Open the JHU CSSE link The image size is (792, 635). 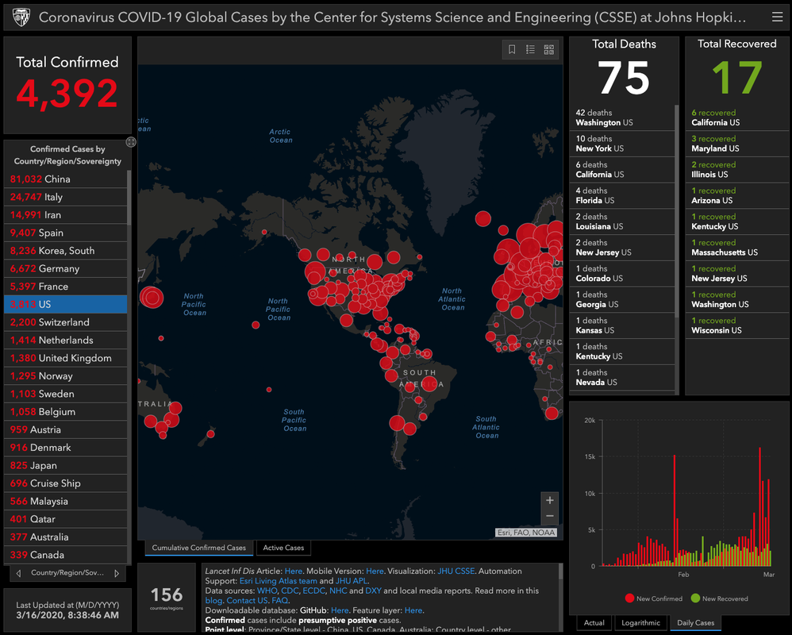pyautogui.click(x=456, y=571)
